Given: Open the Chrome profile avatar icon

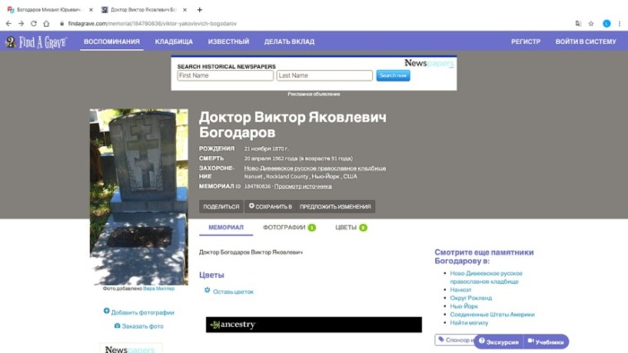Looking at the screenshot, I should point(606,23).
